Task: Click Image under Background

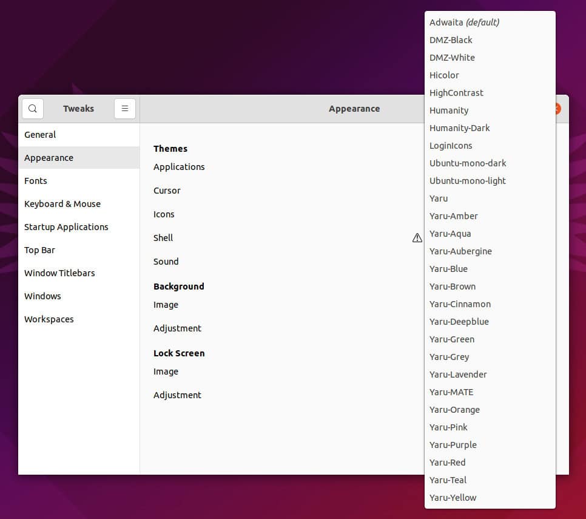Action: point(166,305)
